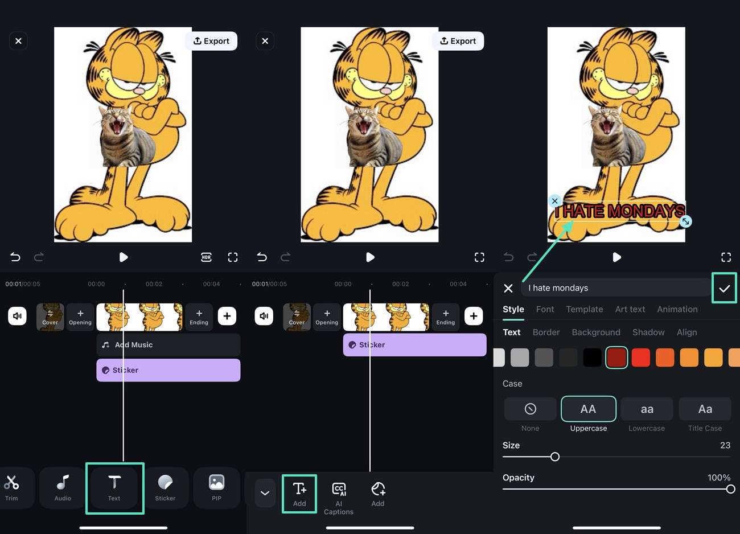This screenshot has width=740, height=534.
Task: Add an Ending in left timeline
Action: 199,317
